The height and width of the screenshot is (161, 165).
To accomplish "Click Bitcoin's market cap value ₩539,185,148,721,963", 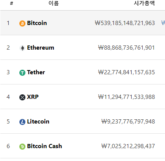I will (x=125, y=23).
